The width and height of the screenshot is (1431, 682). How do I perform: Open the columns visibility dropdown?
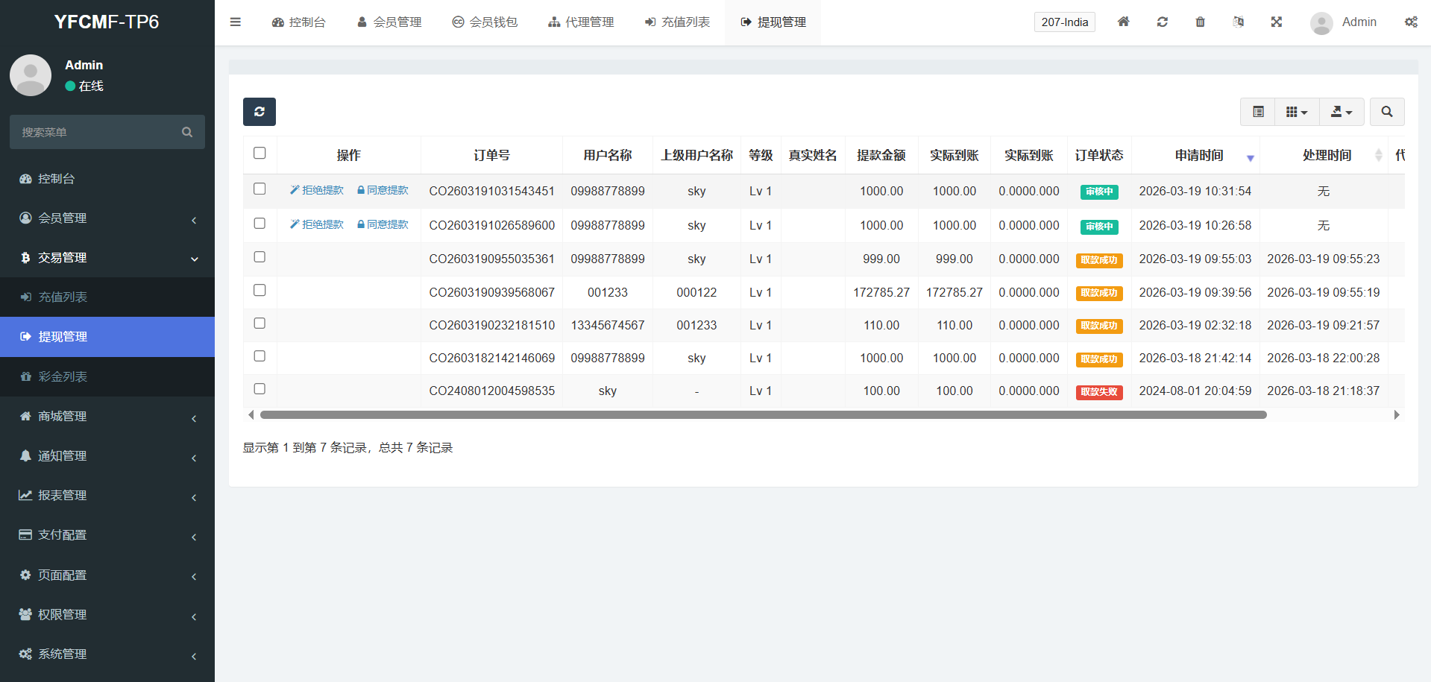[1297, 112]
